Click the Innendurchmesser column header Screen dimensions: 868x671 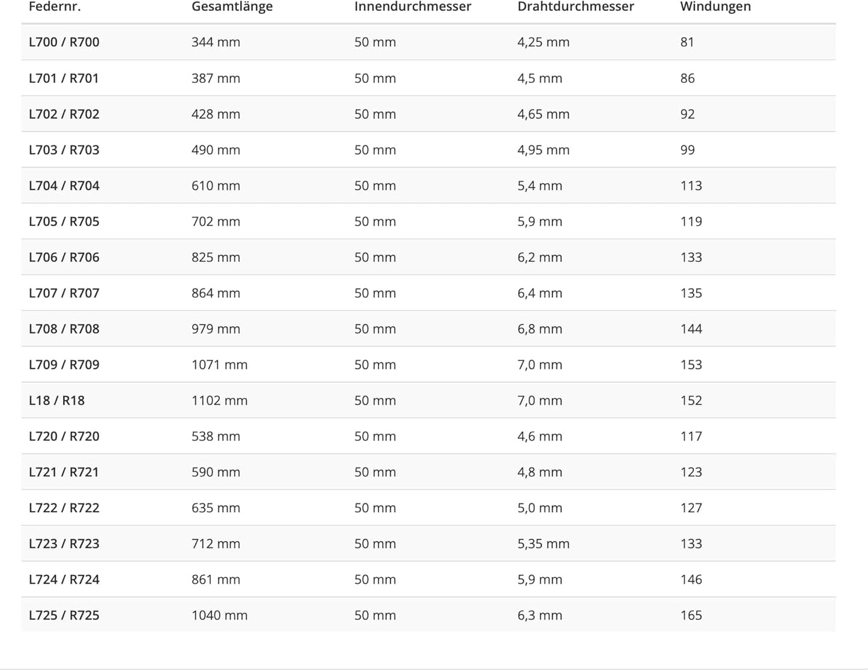click(x=413, y=7)
